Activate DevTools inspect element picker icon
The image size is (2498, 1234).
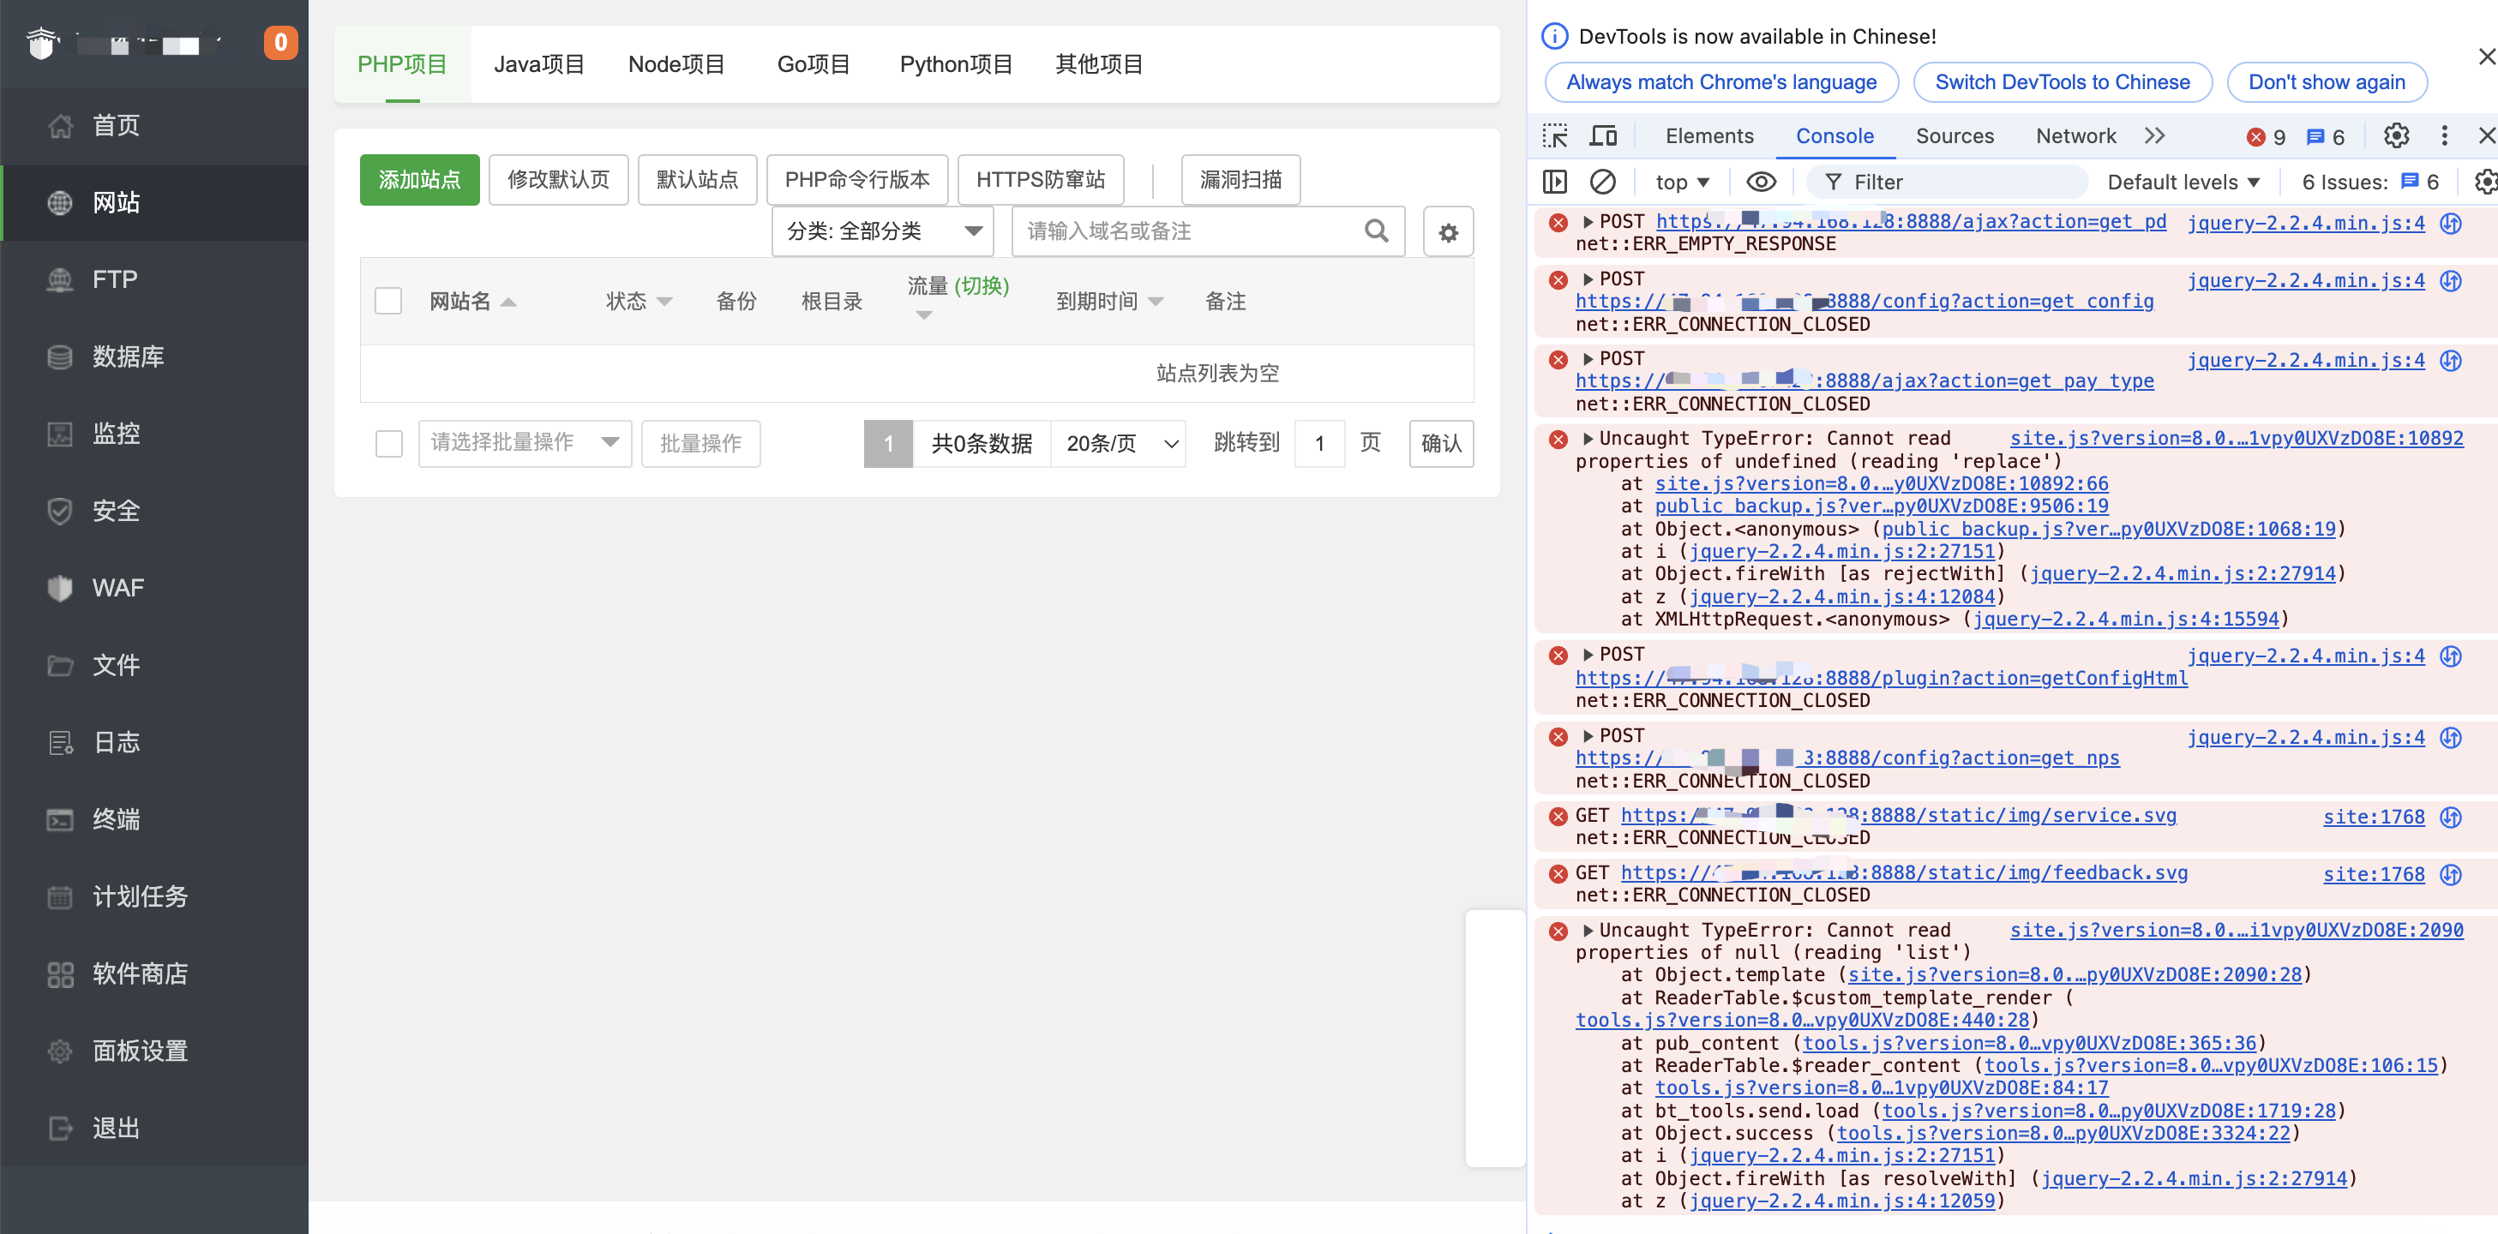coord(1554,136)
